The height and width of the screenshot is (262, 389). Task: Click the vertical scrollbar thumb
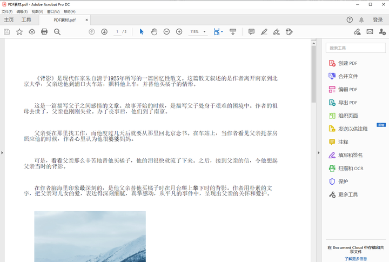click(313, 74)
